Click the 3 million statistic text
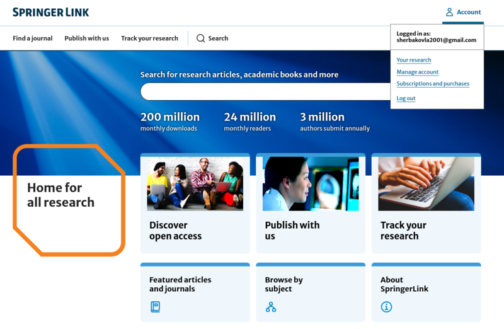The height and width of the screenshot is (329, 504). [x=322, y=117]
